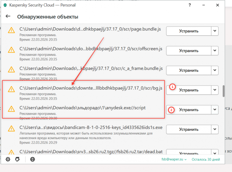The image size is (232, 172).
Task: Select path ending scr/offscreen.js
Action: [x=91, y=49]
